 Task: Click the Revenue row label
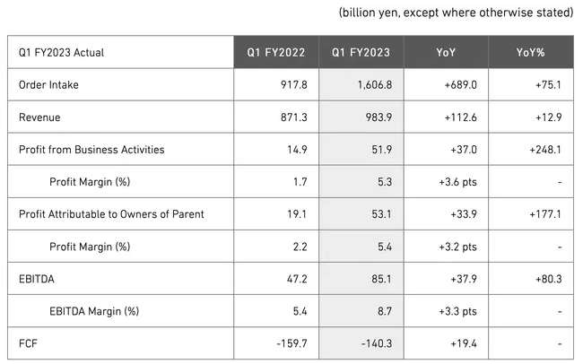pos(39,117)
